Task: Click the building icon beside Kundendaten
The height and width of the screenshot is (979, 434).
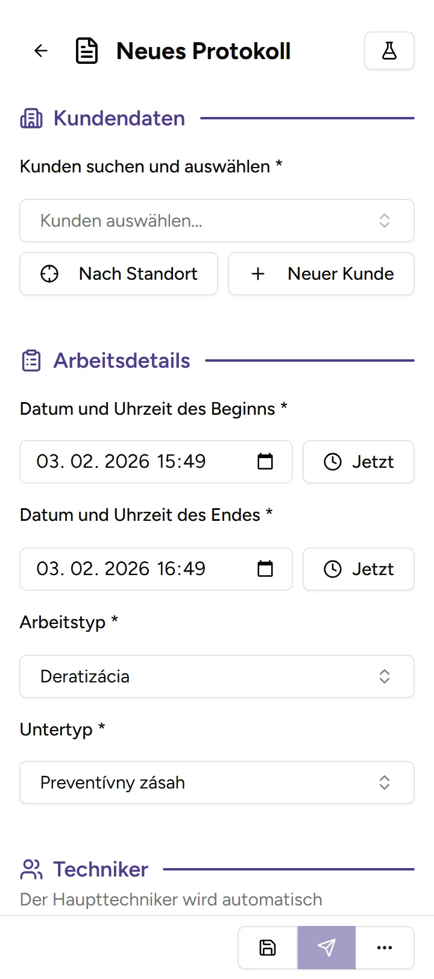Action: coord(31,118)
